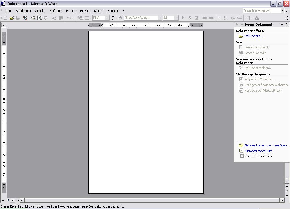Click the New blank document toolbar icon
Screen dimensions: 290x209
[x=5, y=18]
